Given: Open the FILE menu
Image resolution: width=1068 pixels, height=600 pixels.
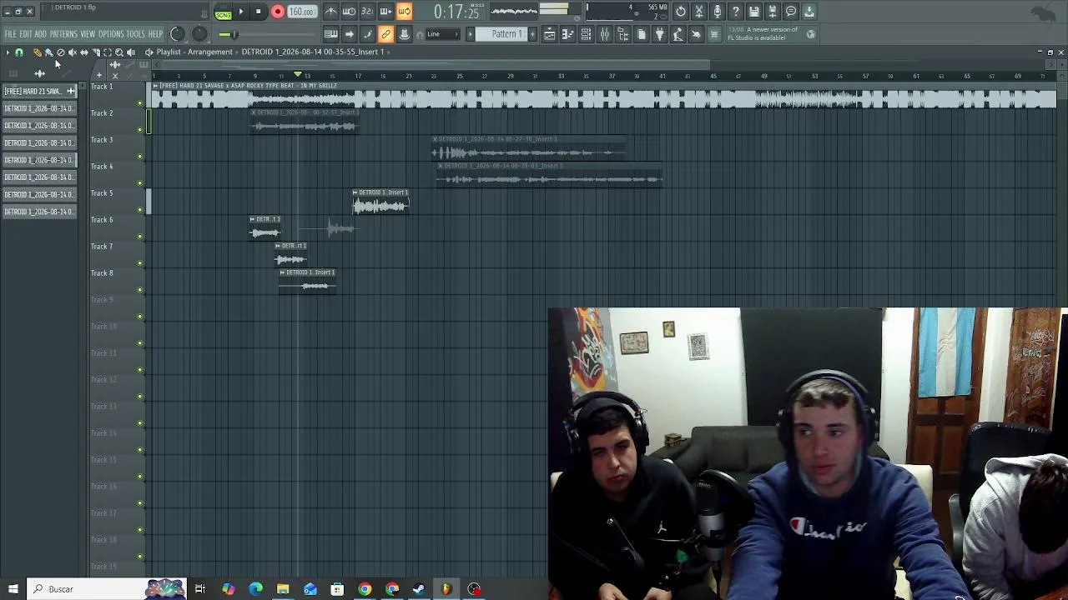Looking at the screenshot, I should point(10,34).
